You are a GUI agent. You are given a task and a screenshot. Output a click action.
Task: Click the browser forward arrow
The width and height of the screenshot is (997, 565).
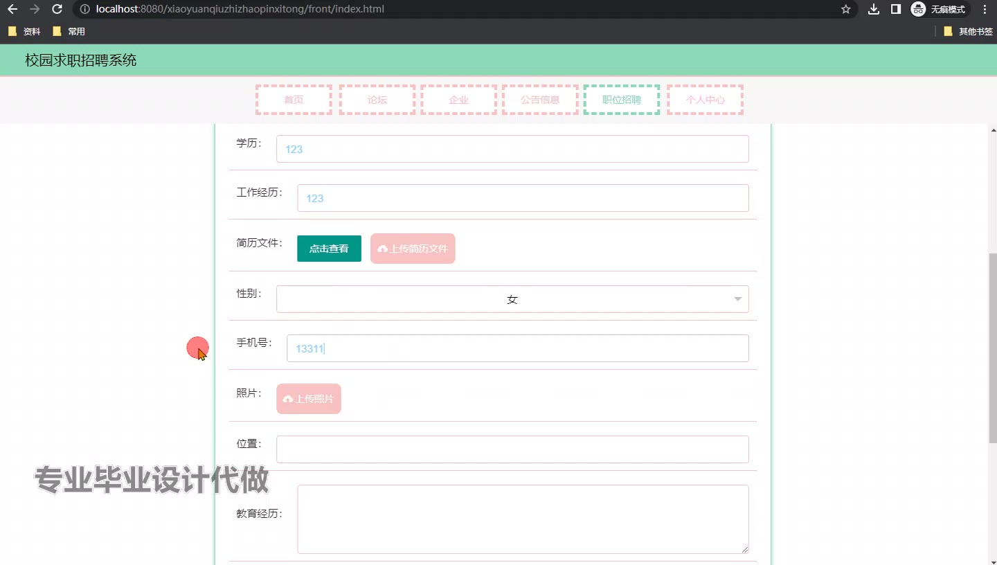click(35, 9)
